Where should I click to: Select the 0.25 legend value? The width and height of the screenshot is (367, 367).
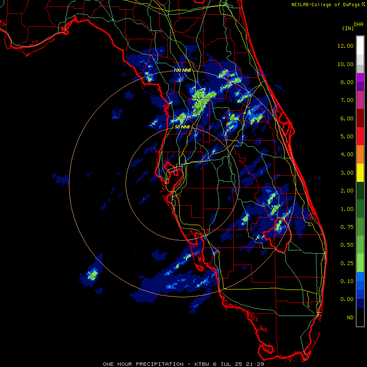[x=347, y=263]
